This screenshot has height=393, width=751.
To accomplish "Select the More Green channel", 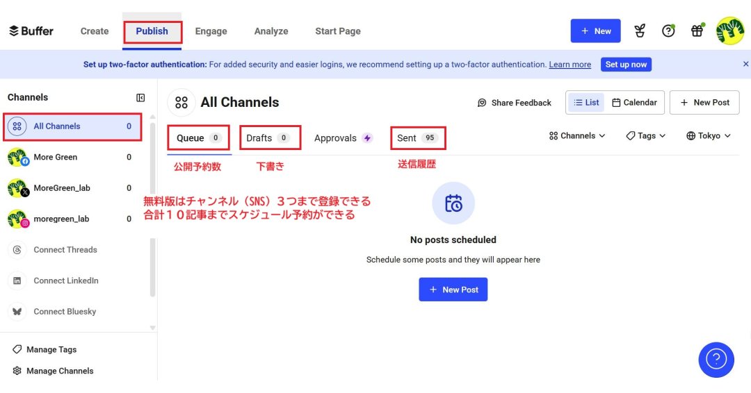I will (x=70, y=157).
